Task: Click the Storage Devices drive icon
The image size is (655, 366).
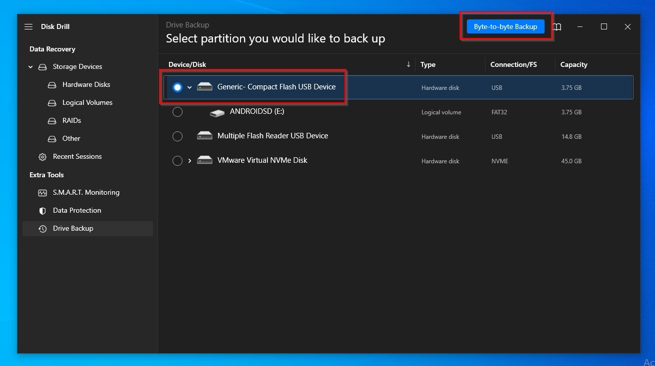Action: point(42,67)
